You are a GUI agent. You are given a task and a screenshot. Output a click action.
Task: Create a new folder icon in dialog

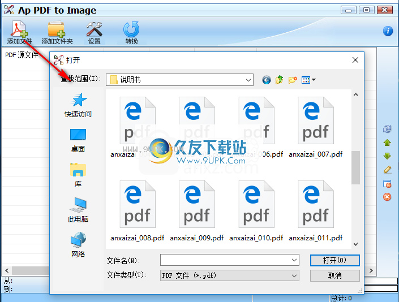293,80
